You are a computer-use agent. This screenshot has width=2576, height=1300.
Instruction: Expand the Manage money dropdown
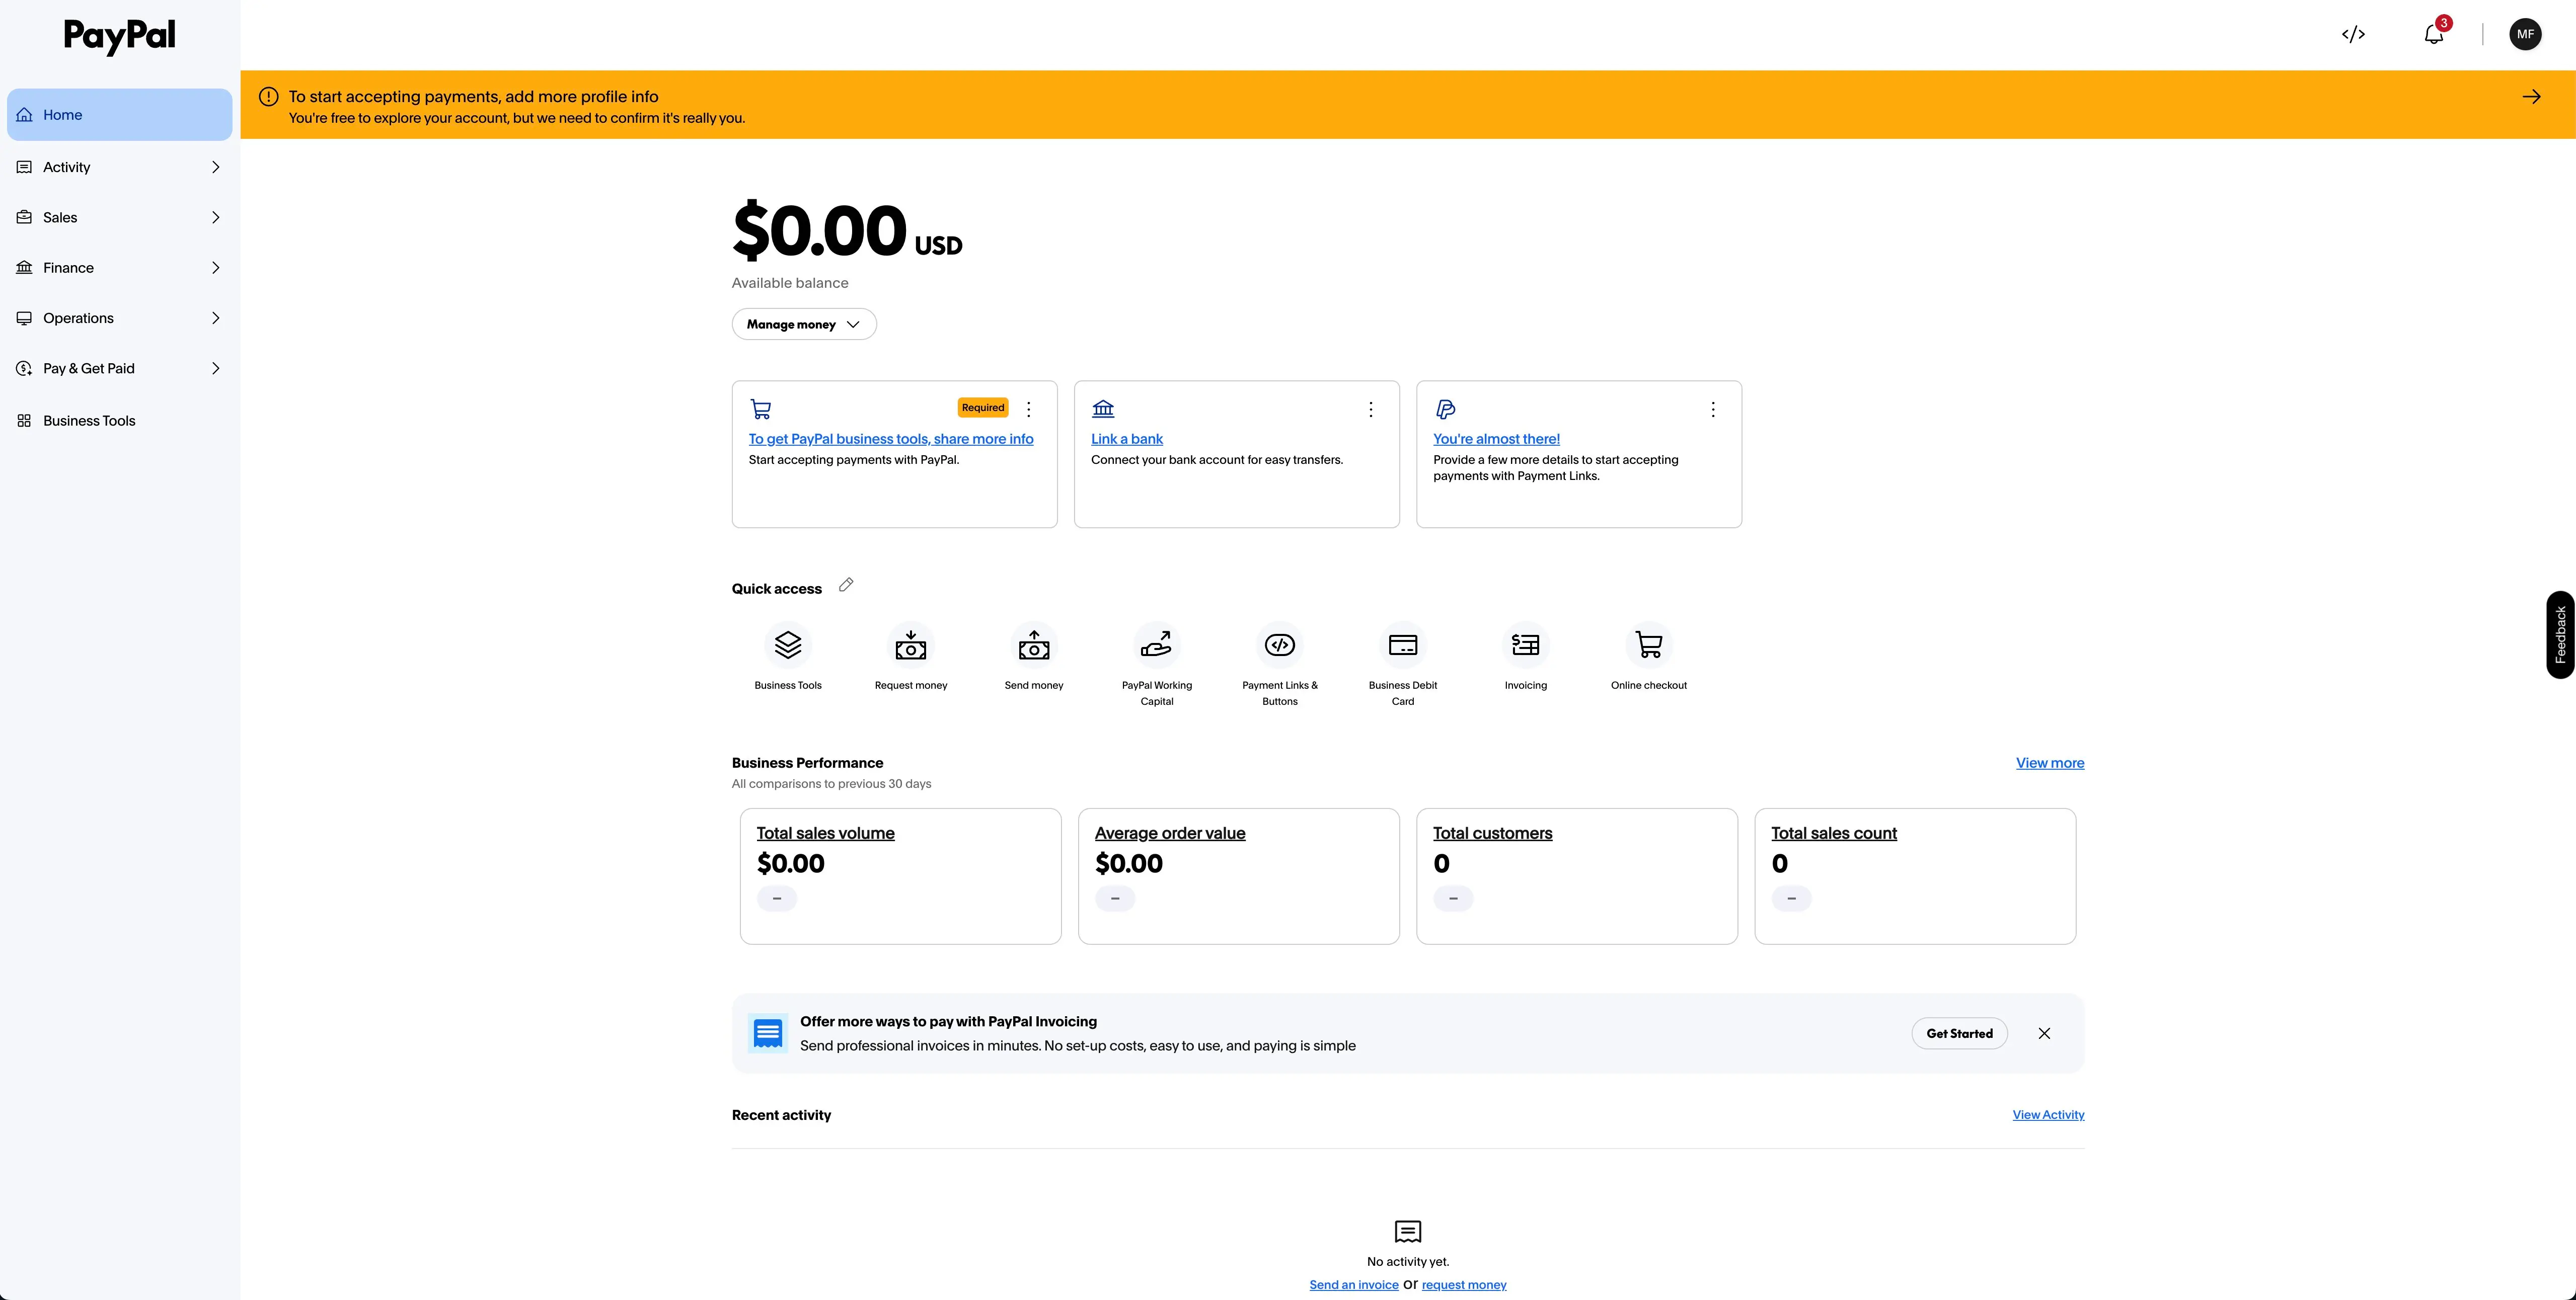[804, 324]
